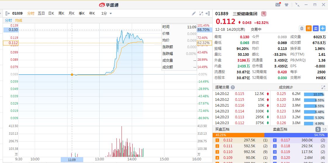The width and height of the screenshot is (328, 163).
Task: Switch to the 五日 chart tab
Action: click(41, 13)
